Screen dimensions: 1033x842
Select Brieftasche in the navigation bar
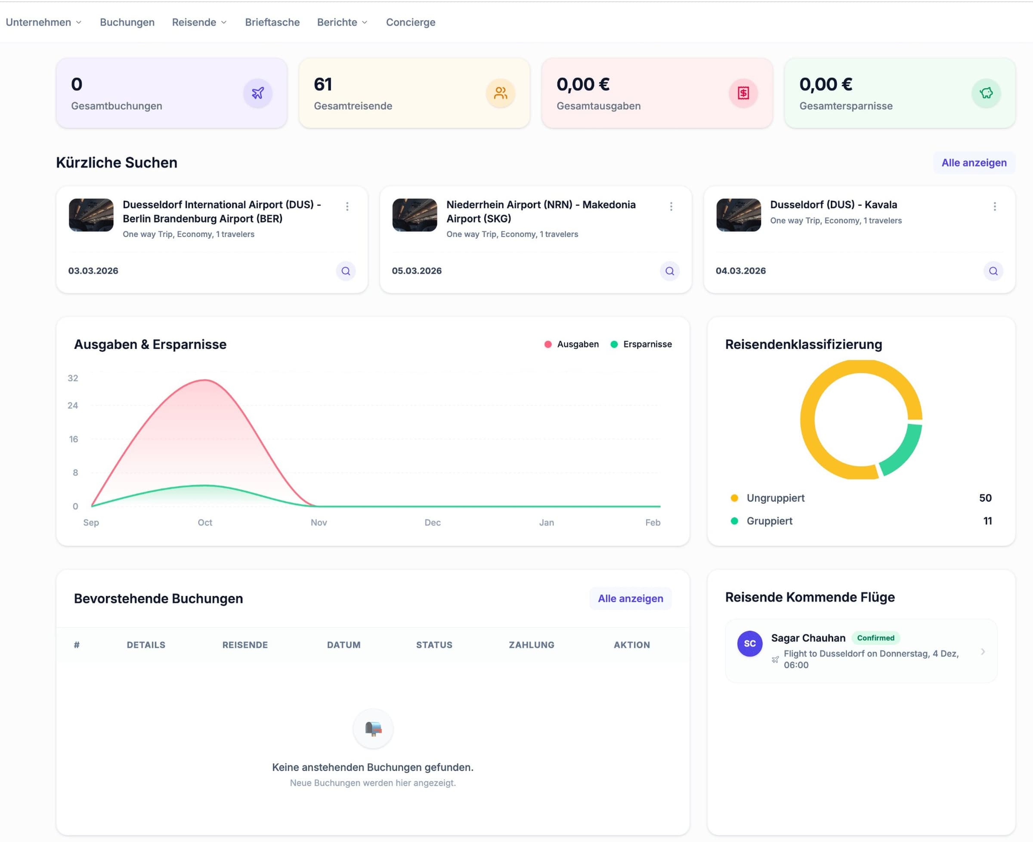[x=272, y=22]
